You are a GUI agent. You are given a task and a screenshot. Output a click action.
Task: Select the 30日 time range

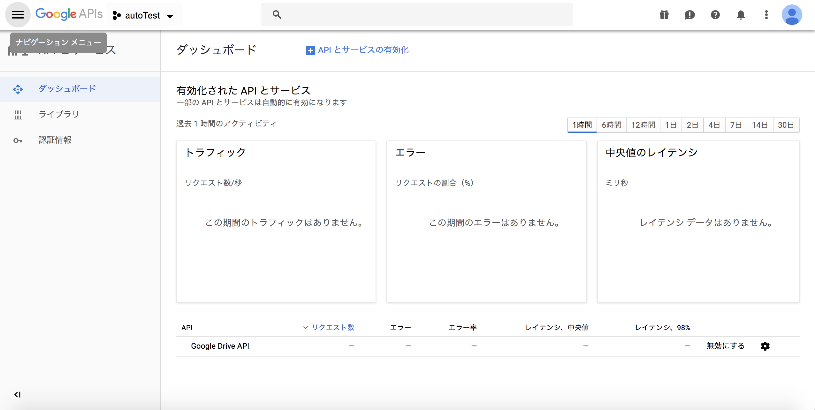[x=786, y=125]
